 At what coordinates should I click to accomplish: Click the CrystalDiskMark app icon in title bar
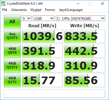click(x=3, y=4)
